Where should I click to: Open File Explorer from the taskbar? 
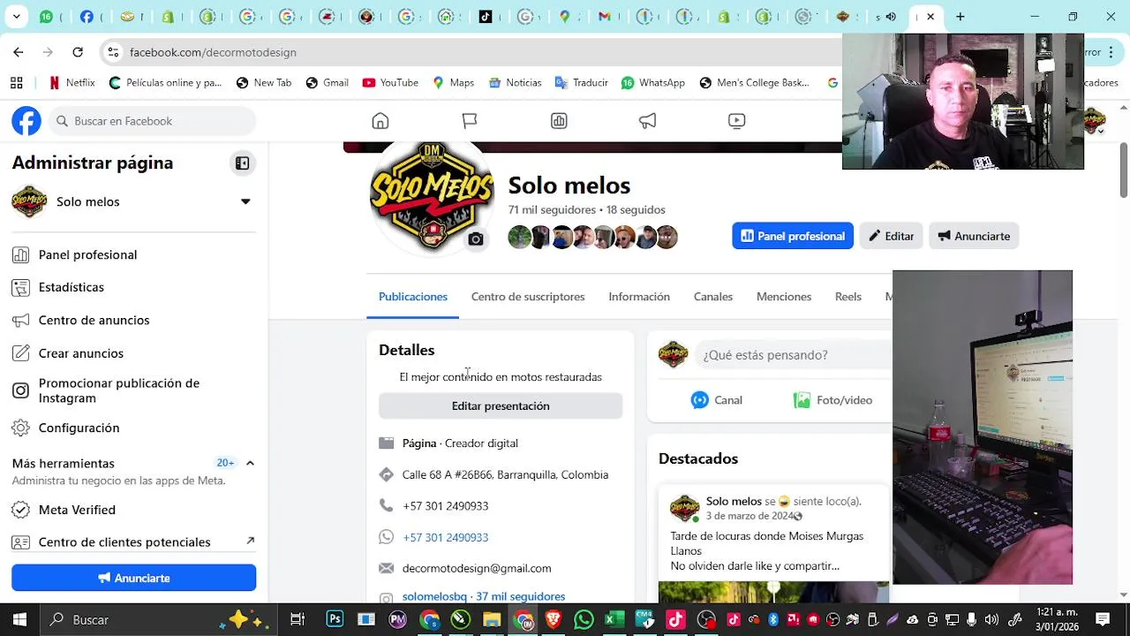492,619
